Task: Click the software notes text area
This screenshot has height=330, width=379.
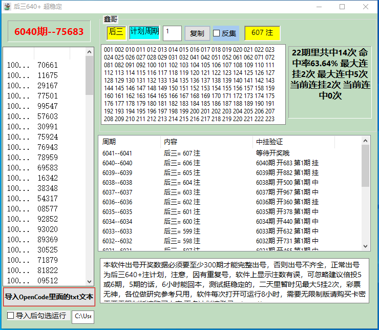Action: click(235, 281)
